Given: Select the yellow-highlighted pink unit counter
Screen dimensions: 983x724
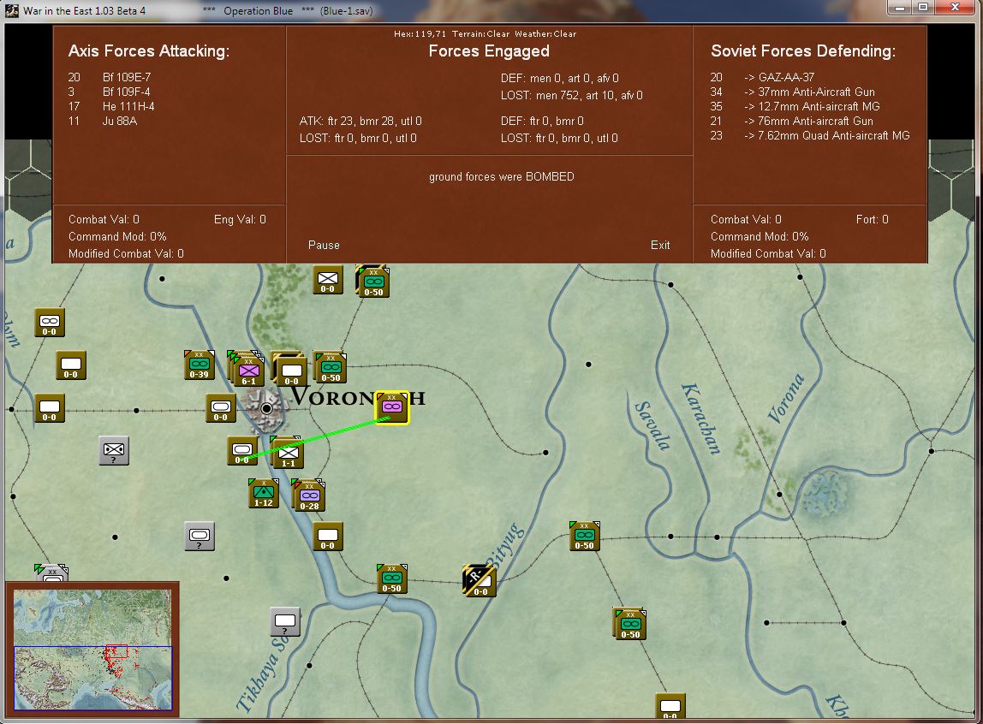Looking at the screenshot, I should pyautogui.click(x=392, y=408).
